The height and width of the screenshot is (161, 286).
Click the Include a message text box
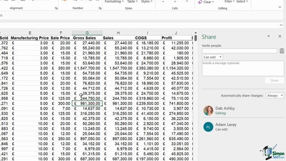click(243, 68)
